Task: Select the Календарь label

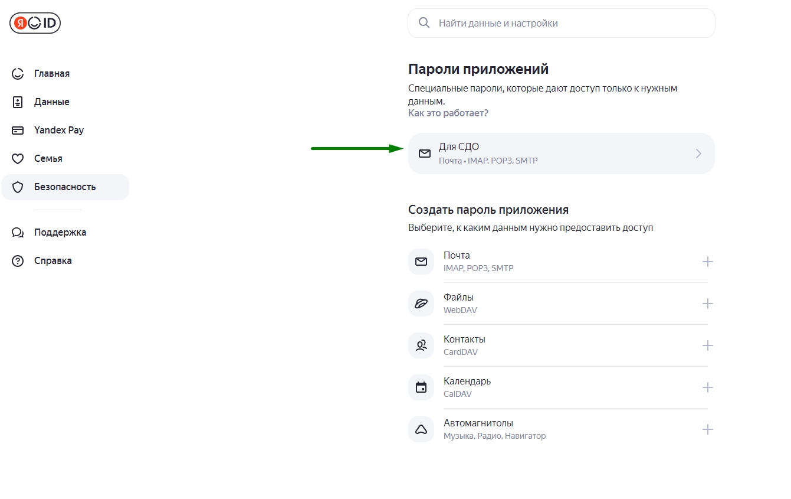Action: [x=467, y=381]
